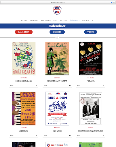
Task: Select the red Calendrier button
Action: 24,32
